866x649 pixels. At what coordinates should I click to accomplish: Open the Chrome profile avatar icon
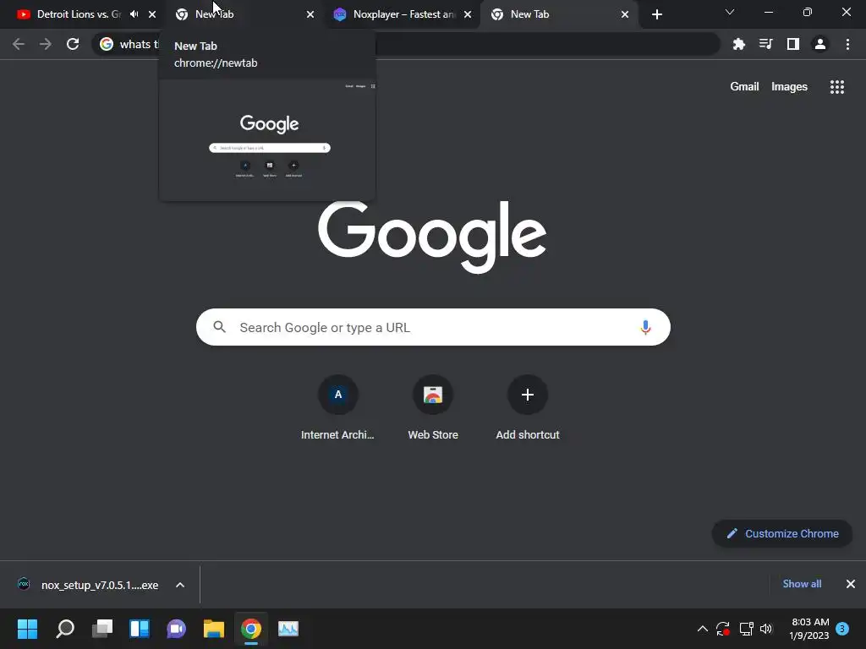click(820, 44)
